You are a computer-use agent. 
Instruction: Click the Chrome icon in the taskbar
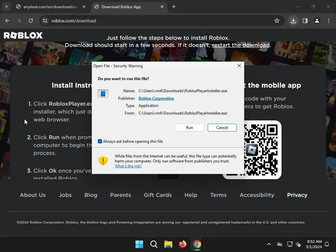point(197,244)
